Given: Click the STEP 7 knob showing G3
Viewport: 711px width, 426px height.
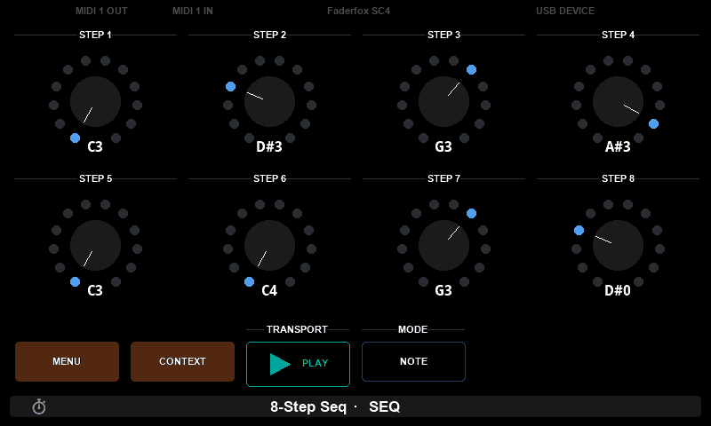Looking at the screenshot, I should [443, 246].
